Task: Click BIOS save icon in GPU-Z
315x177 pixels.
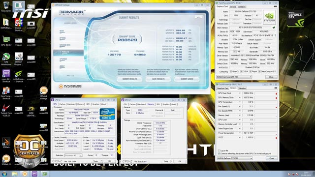Action: click(274, 28)
